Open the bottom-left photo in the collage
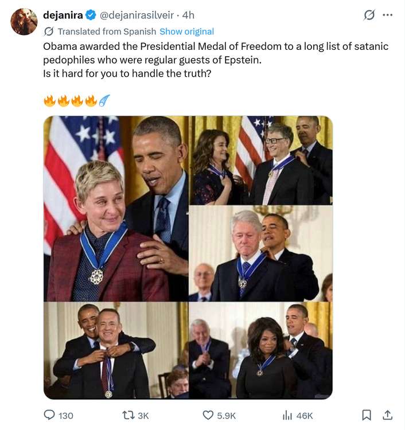 click(116, 350)
